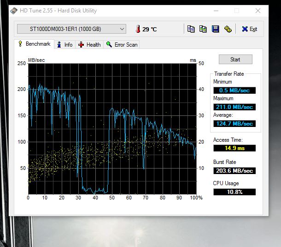Click the CPU usage 10.8% value
The height and width of the screenshot is (247, 281).
[234, 192]
